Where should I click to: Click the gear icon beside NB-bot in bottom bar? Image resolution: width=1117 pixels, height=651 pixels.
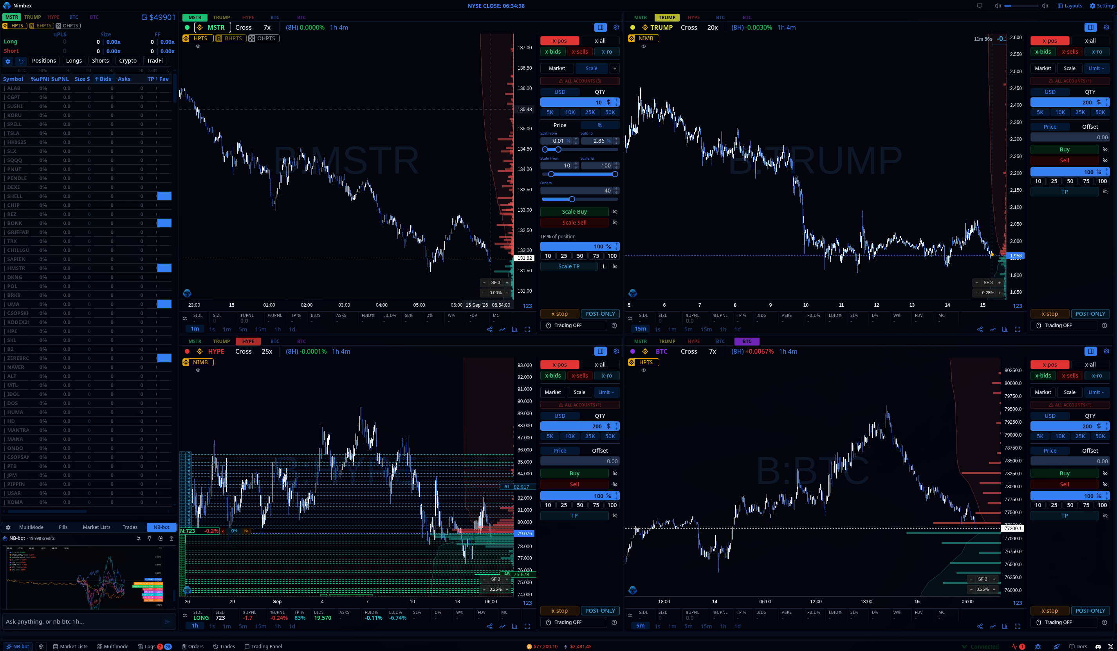coord(41,647)
